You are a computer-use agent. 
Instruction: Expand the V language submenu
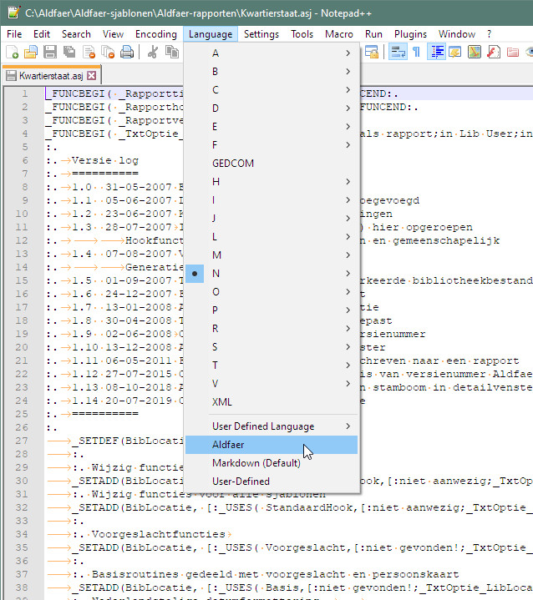point(272,384)
